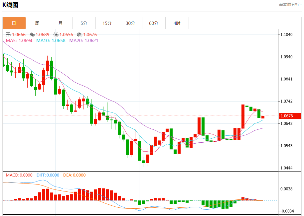Select the 日 daily chart tab

pyautogui.click(x=14, y=23)
